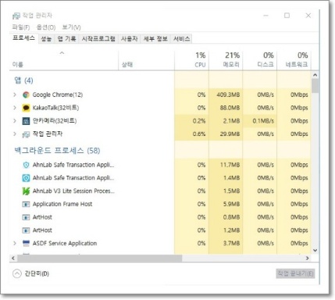Screen dimensions: 335x300
Task: Click the second ArtHost icon (1.2MB row)
Action: click(26, 230)
